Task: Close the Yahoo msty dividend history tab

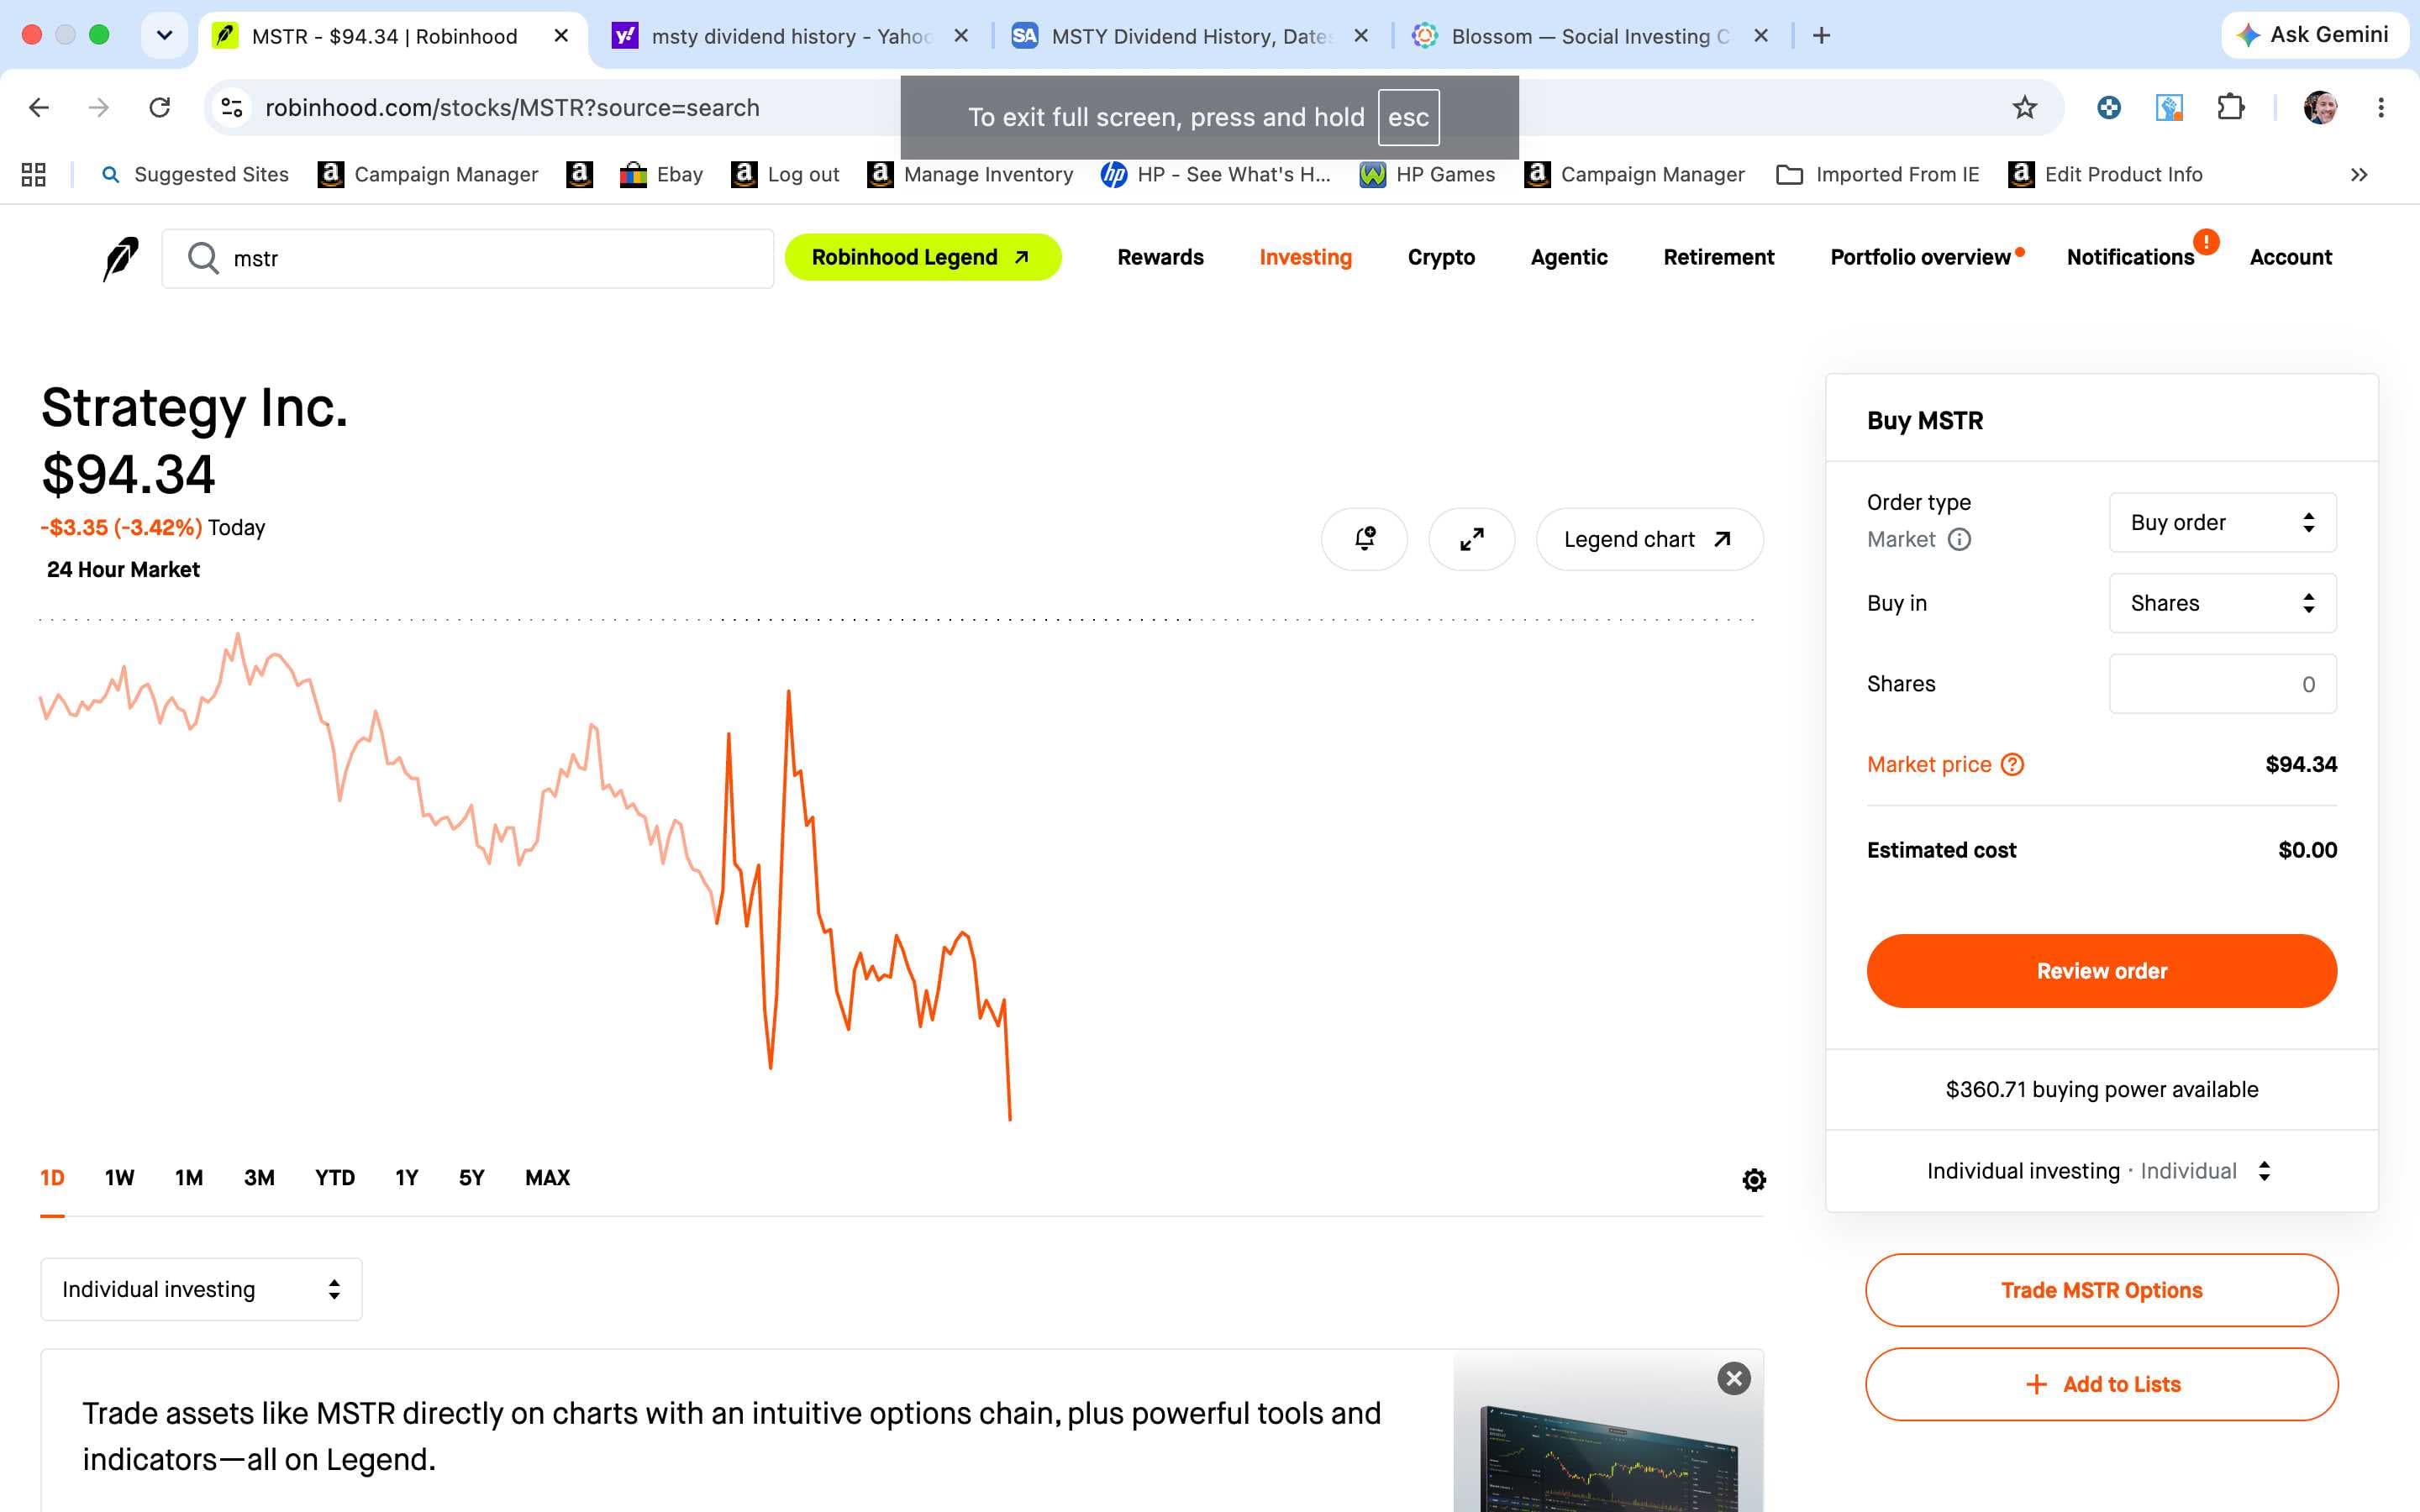Action: (x=961, y=36)
